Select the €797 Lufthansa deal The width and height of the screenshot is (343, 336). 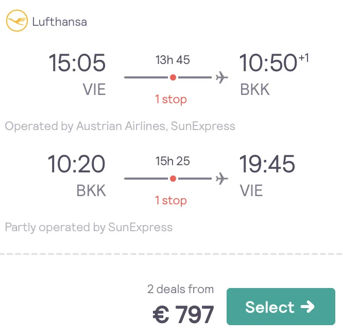(281, 307)
